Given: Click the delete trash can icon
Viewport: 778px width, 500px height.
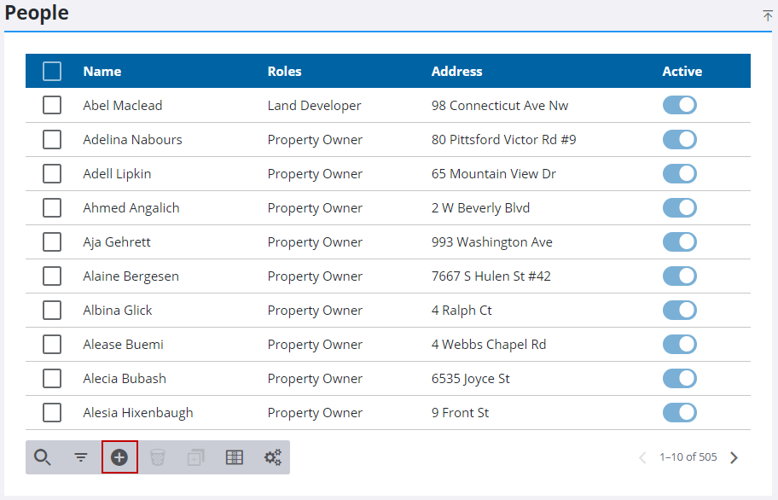Looking at the screenshot, I should pos(158,457).
